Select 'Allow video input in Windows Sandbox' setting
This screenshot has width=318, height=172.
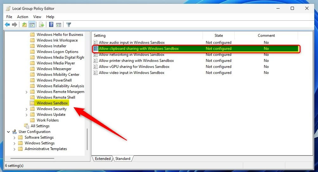pos(132,72)
